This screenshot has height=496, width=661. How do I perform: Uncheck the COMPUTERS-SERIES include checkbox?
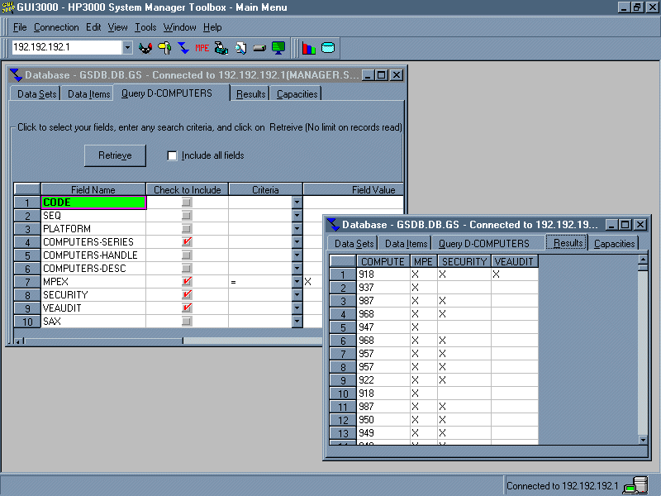(187, 242)
